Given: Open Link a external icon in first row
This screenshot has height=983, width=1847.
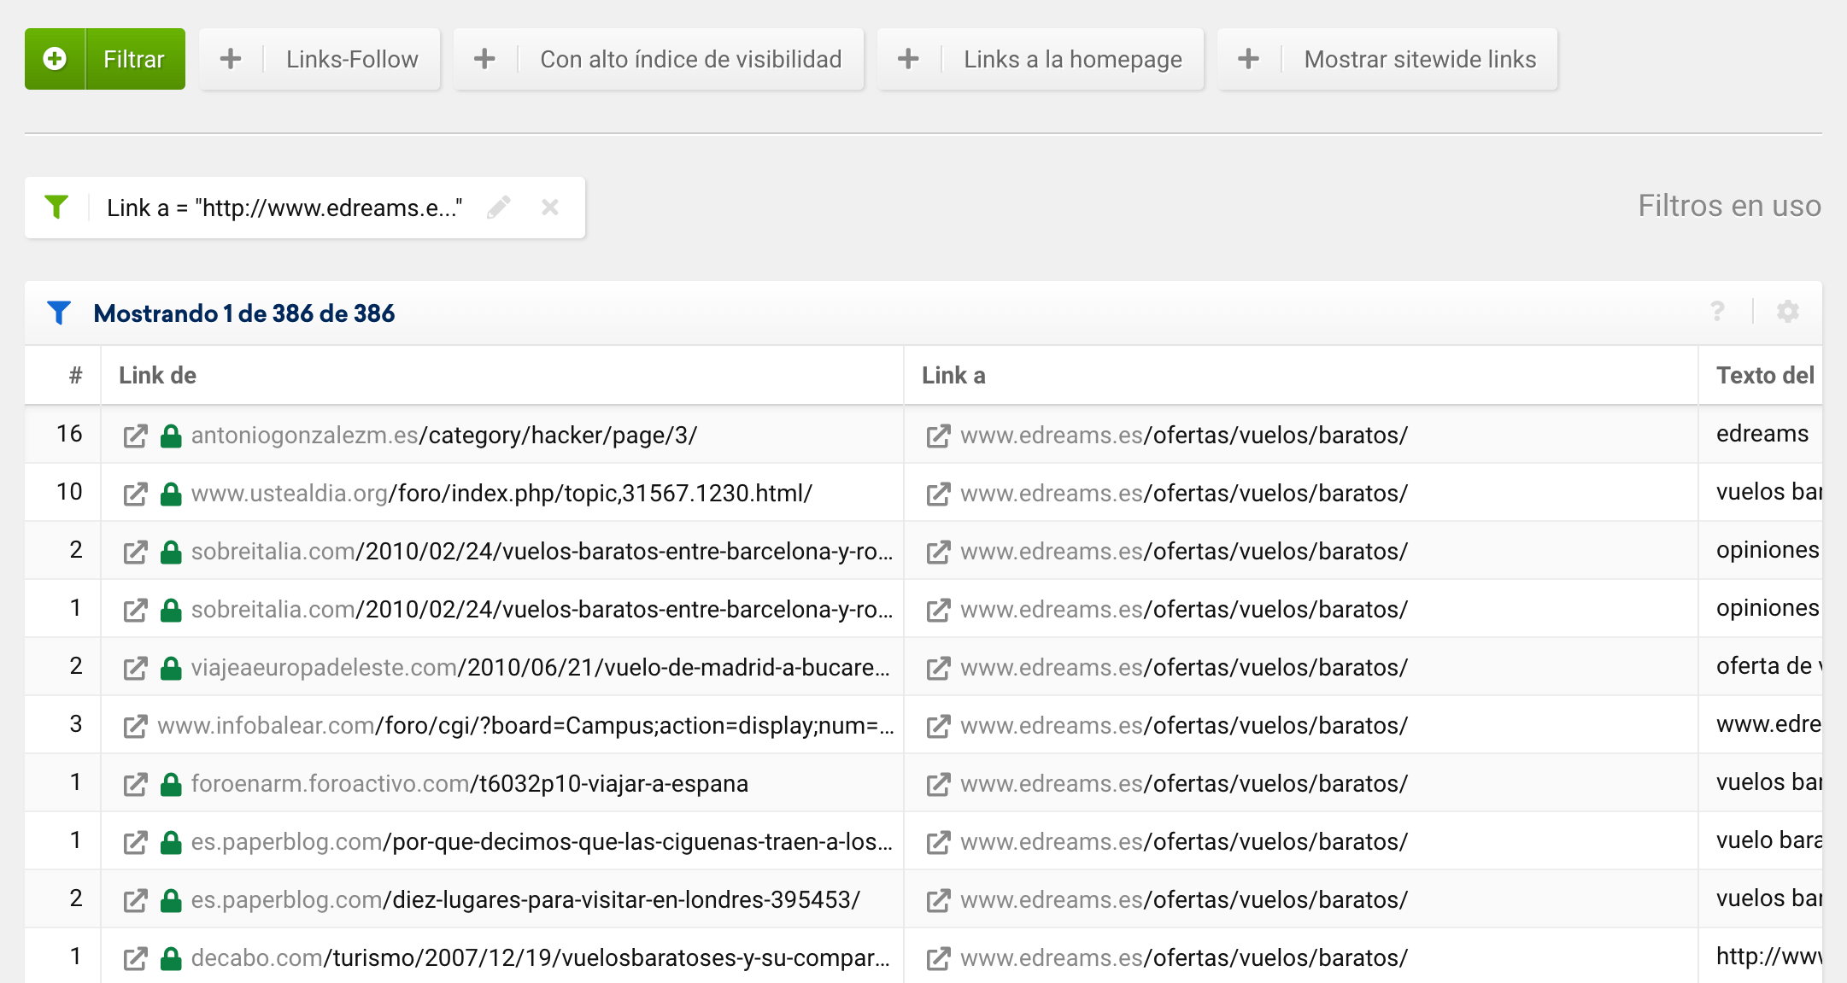Looking at the screenshot, I should pyautogui.click(x=938, y=436).
